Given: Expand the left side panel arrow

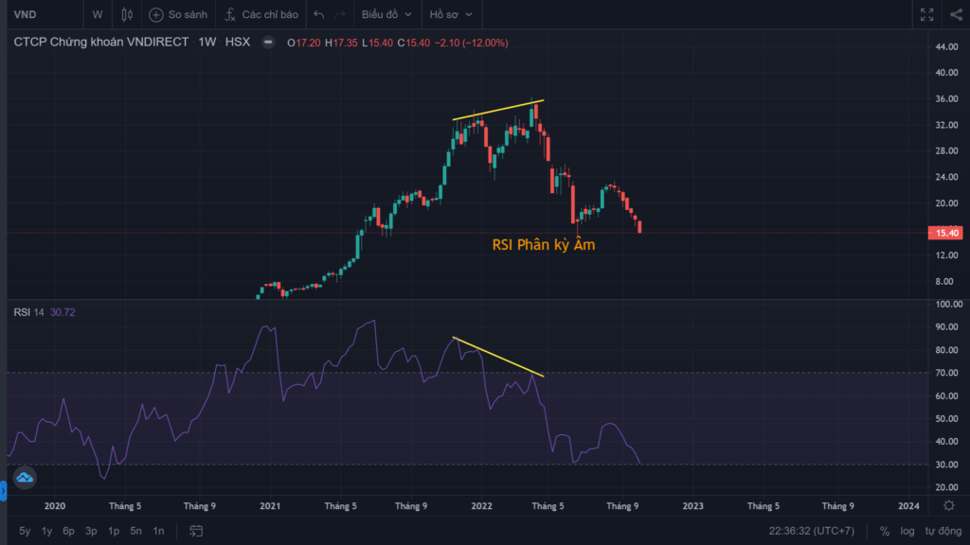Looking at the screenshot, I should coord(3,491).
